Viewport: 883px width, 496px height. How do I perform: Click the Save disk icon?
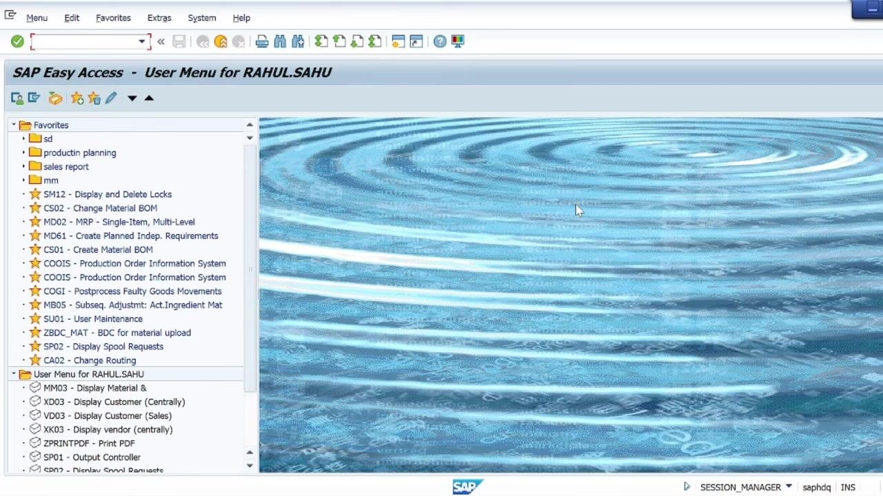(179, 42)
